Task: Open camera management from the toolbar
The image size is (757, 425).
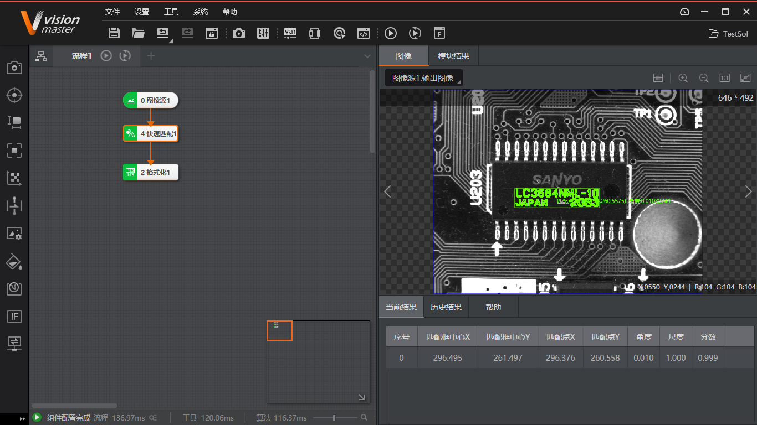Action: point(239,33)
